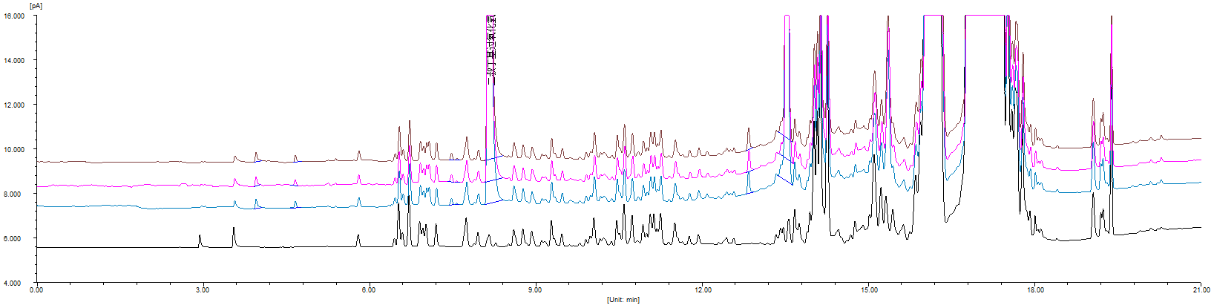Click the flat-topped magenta peak near 17 minutes
This screenshot has width=1214, height=308.
click(985, 16)
